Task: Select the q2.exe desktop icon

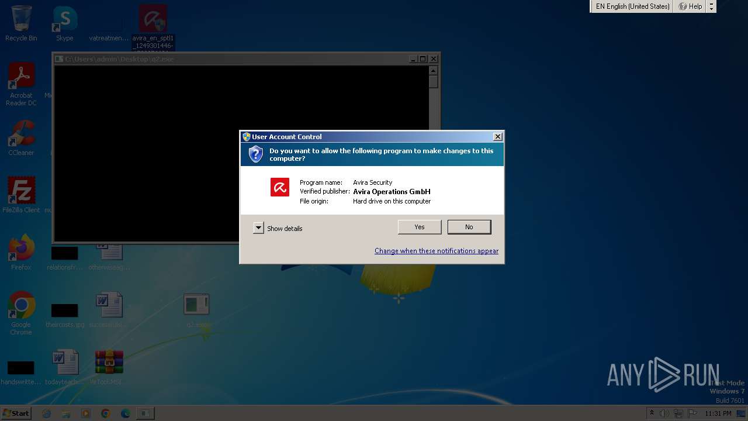Action: point(197,310)
